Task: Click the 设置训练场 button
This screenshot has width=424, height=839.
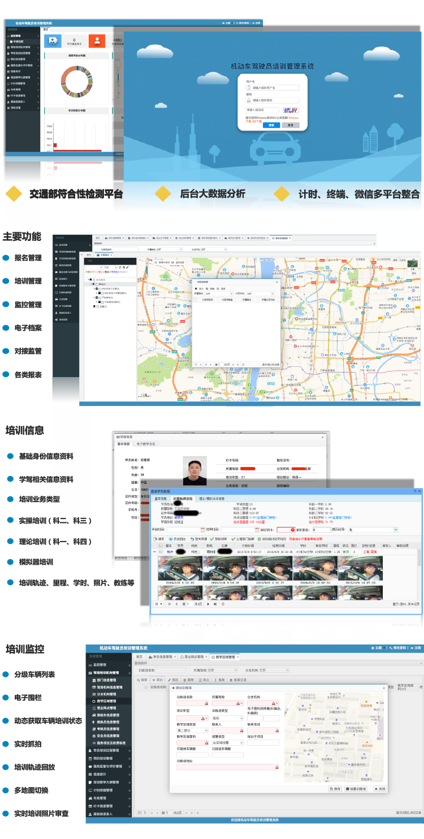Action: click(x=356, y=789)
